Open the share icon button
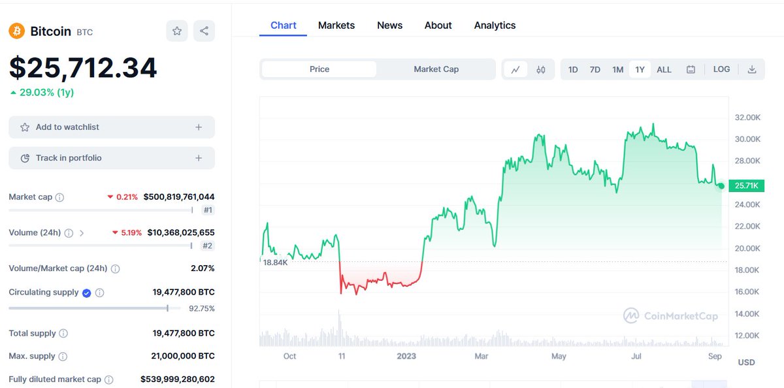 coord(204,31)
